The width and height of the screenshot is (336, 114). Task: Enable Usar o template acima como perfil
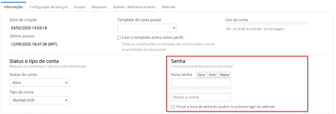[119, 38]
